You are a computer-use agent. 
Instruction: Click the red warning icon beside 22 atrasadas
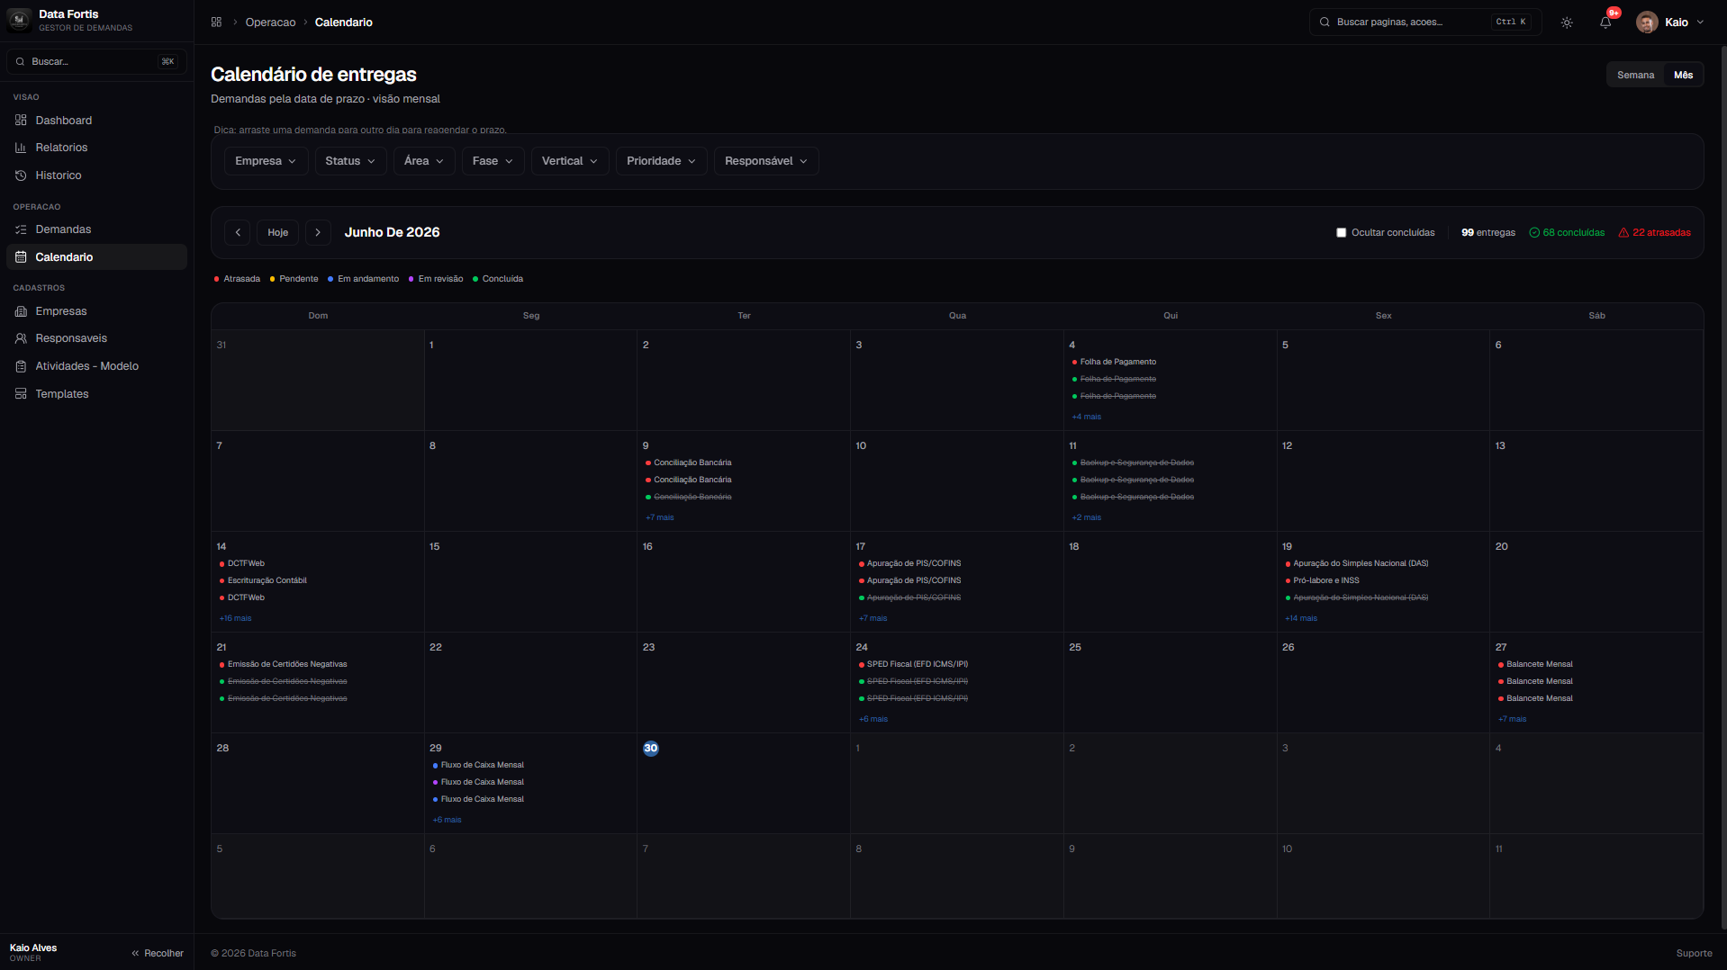coord(1623,232)
